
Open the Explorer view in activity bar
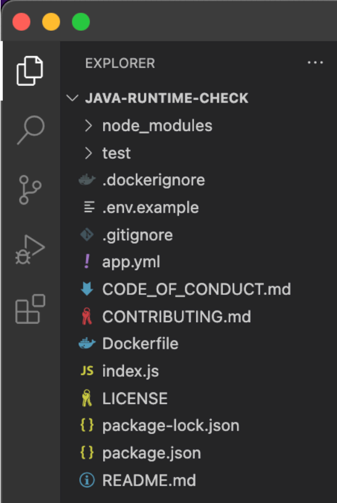[x=30, y=71]
